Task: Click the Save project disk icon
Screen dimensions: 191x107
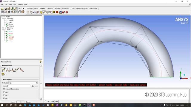Action: point(6,9)
